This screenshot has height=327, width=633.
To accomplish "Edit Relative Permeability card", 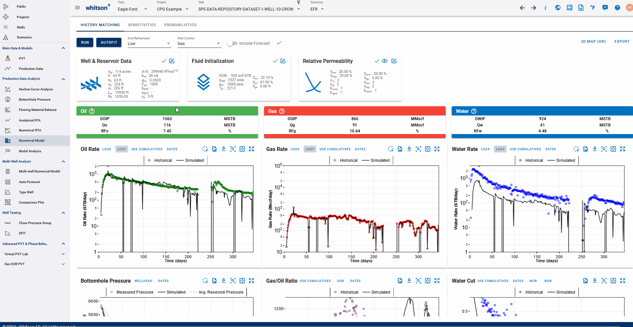I will (394, 61).
